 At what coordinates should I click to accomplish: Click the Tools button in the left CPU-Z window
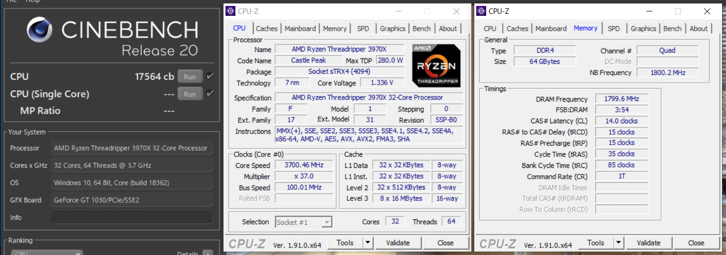coord(345,243)
